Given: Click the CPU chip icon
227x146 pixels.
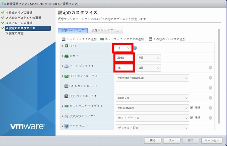Looking at the screenshot, I should pos(67,46).
